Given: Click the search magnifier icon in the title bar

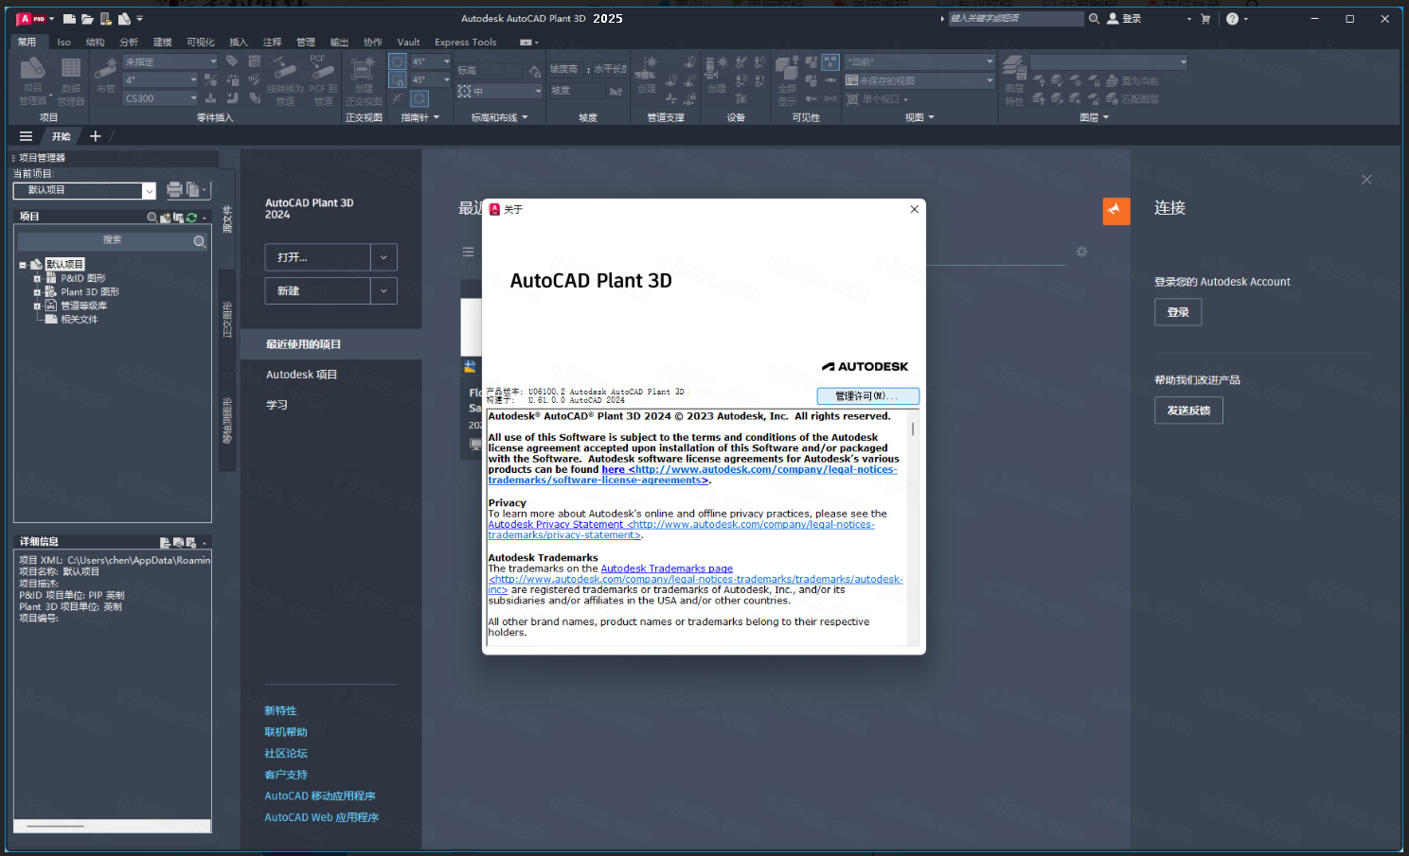Looking at the screenshot, I should [1094, 19].
